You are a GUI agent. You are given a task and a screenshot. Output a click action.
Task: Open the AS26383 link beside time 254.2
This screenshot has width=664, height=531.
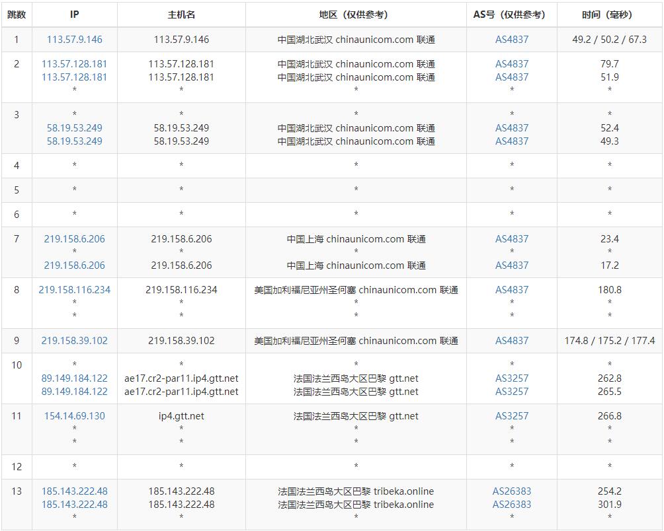pos(511,491)
